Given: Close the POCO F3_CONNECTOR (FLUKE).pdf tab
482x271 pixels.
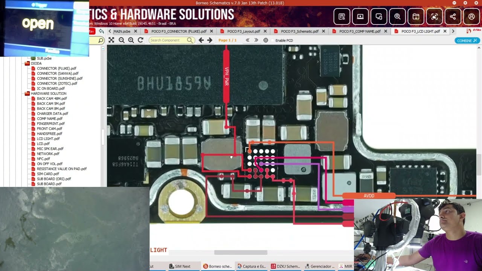Looking at the screenshot, I should click(211, 31).
